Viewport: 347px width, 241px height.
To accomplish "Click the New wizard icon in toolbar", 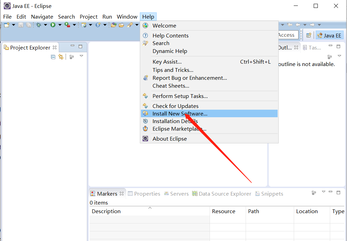I will pyautogui.click(x=7, y=25).
